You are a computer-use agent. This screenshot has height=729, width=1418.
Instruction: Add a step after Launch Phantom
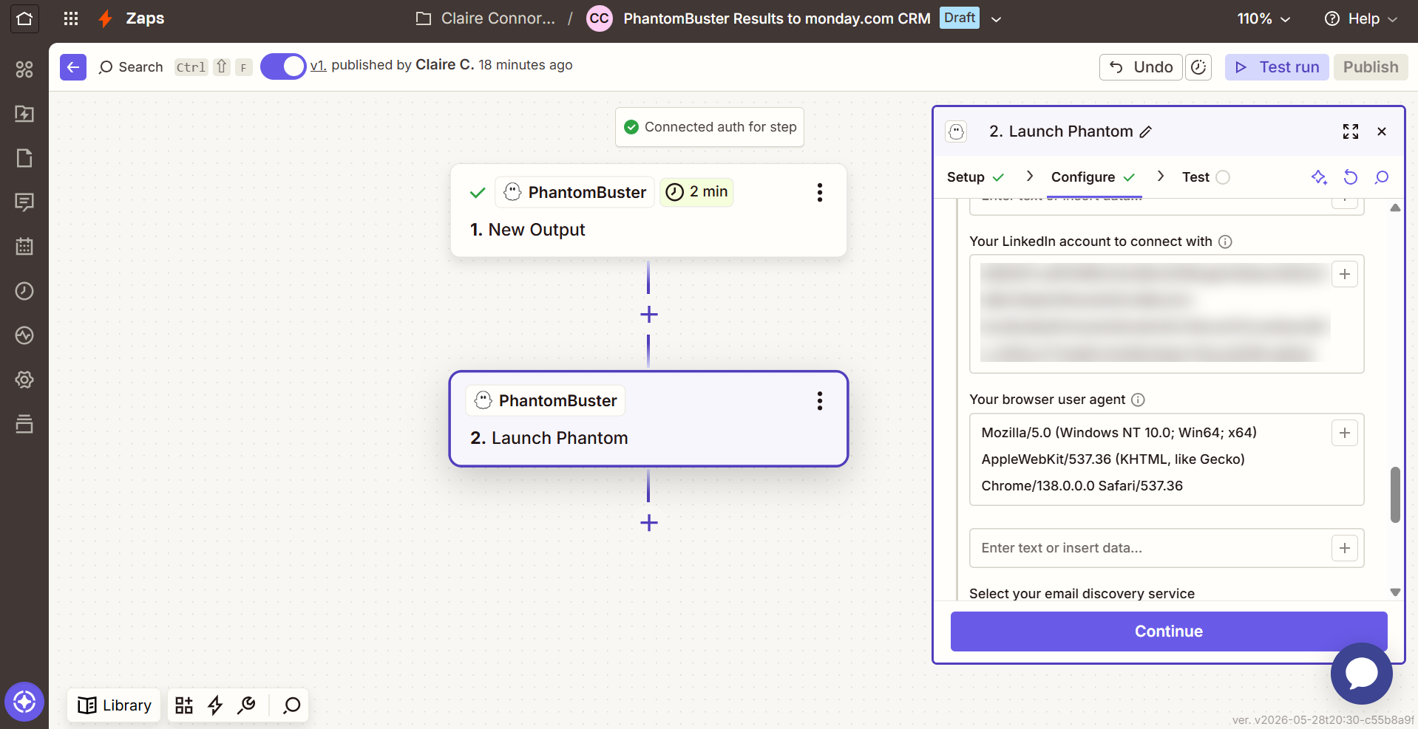point(649,523)
